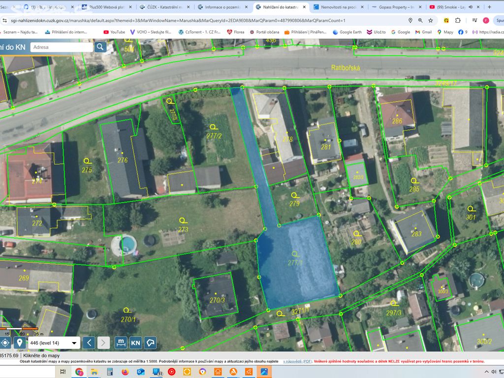Open the Portál občana bookmark
Image resolution: width=504 pixels, height=378 pixels.
coord(264,32)
